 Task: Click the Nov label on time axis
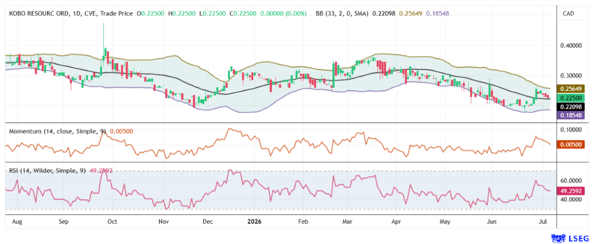pyautogui.click(x=163, y=221)
